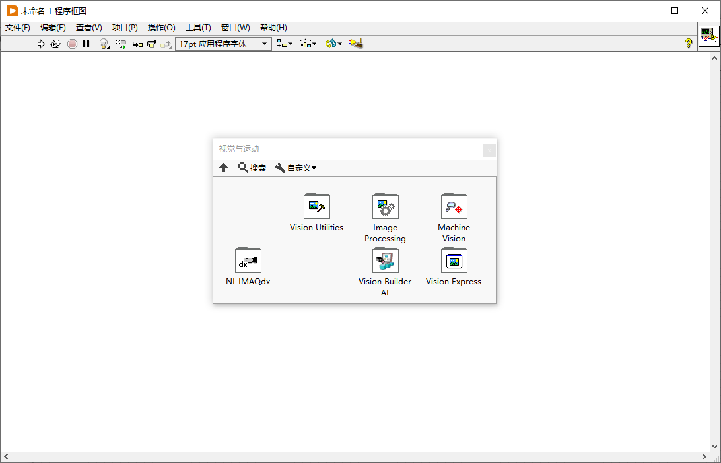The width and height of the screenshot is (721, 463).
Task: Open the Distribute Objects dropdown
Action: point(308,44)
